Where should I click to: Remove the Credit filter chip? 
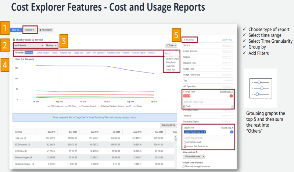(189, 96)
